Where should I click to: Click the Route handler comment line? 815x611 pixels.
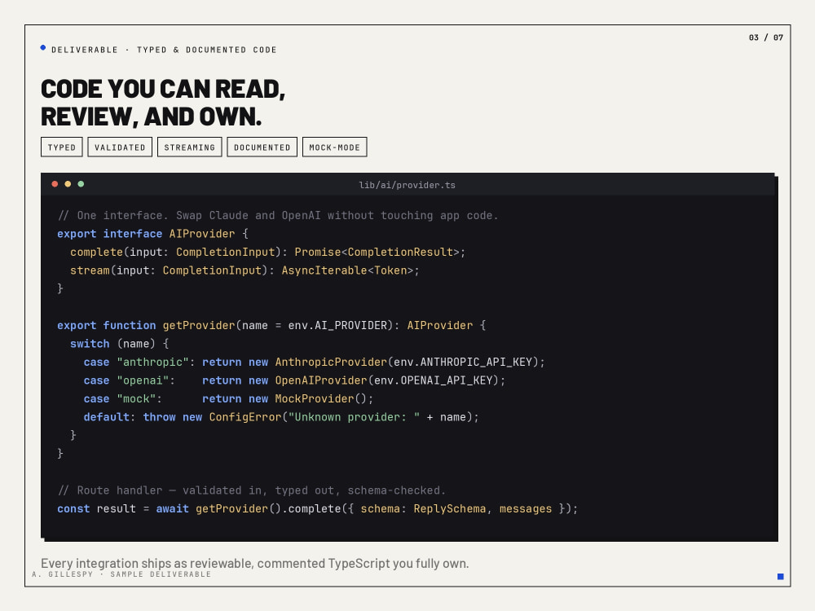coord(252,490)
